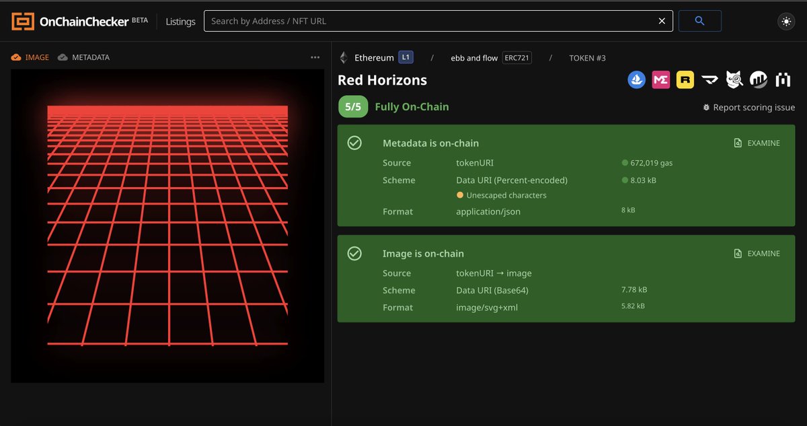This screenshot has width=807, height=426.
Task: Click the TOKEN #3 breadcrumb
Action: click(x=587, y=58)
